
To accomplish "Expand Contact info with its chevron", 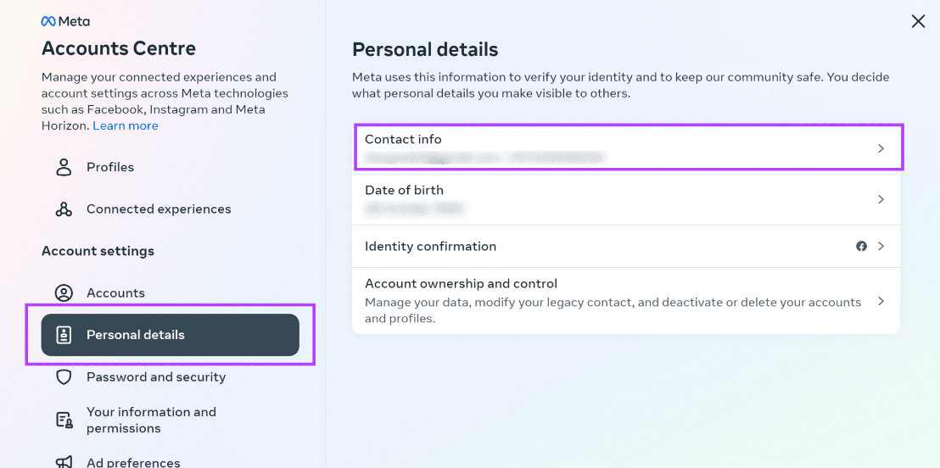I will 881,148.
